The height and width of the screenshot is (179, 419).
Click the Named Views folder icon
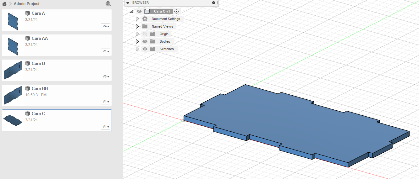[145, 26]
